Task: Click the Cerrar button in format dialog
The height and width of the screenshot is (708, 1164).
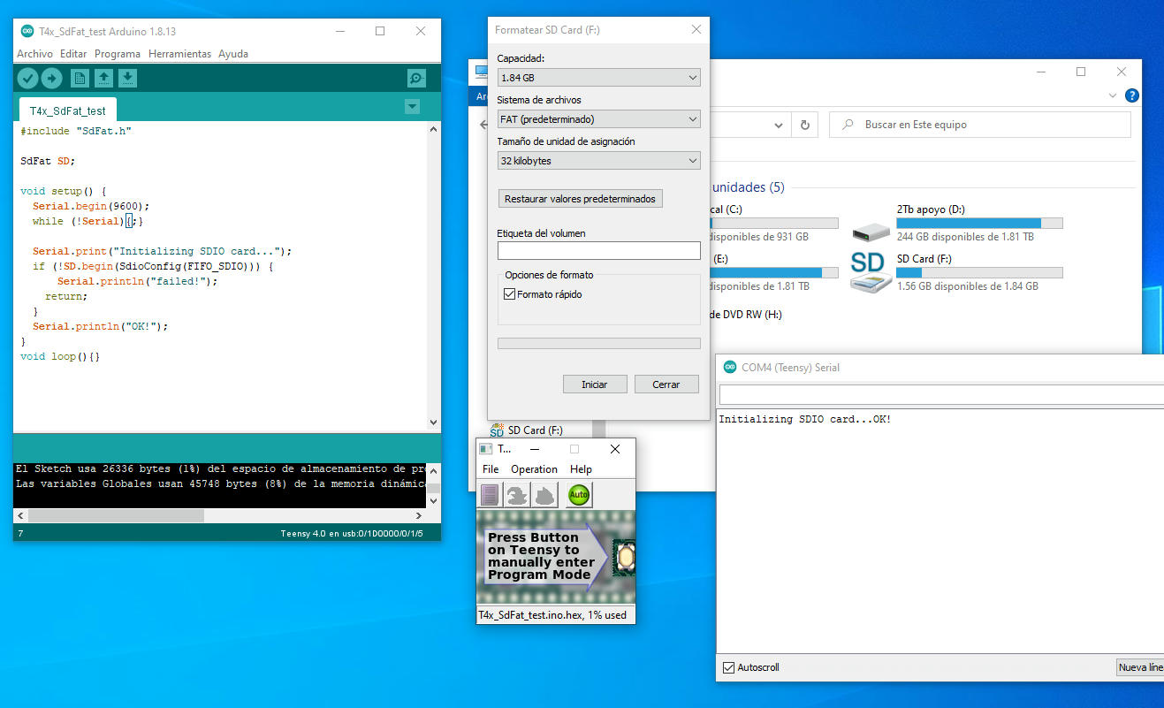Action: pos(666,384)
